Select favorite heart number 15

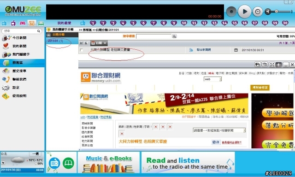pyautogui.click(x=235, y=23)
